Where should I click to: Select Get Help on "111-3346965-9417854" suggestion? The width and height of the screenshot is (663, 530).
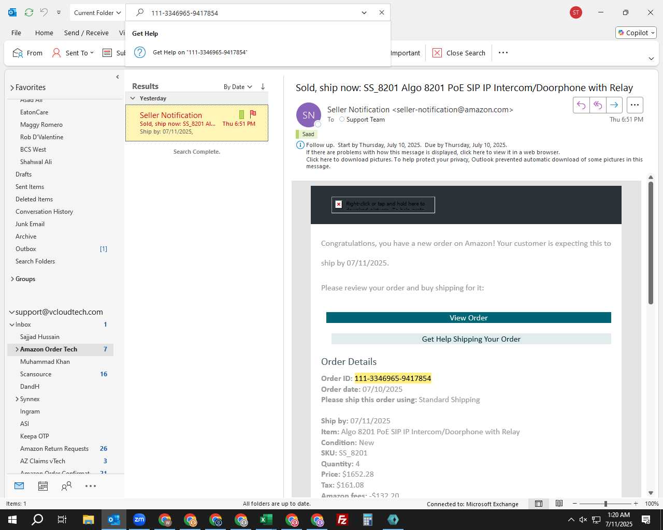click(257, 52)
